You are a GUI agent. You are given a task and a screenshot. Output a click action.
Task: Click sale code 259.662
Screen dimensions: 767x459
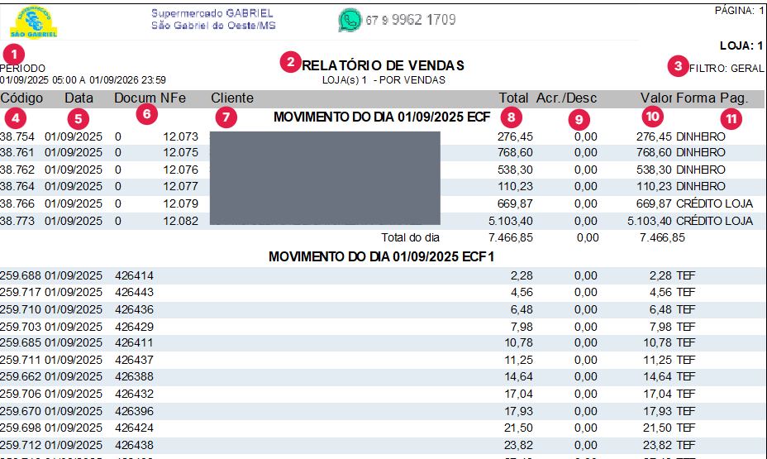coord(21,377)
